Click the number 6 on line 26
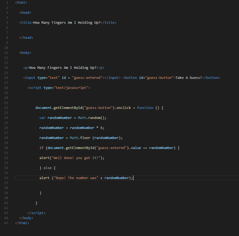The height and width of the screenshot is (236, 239). (x=101, y=128)
